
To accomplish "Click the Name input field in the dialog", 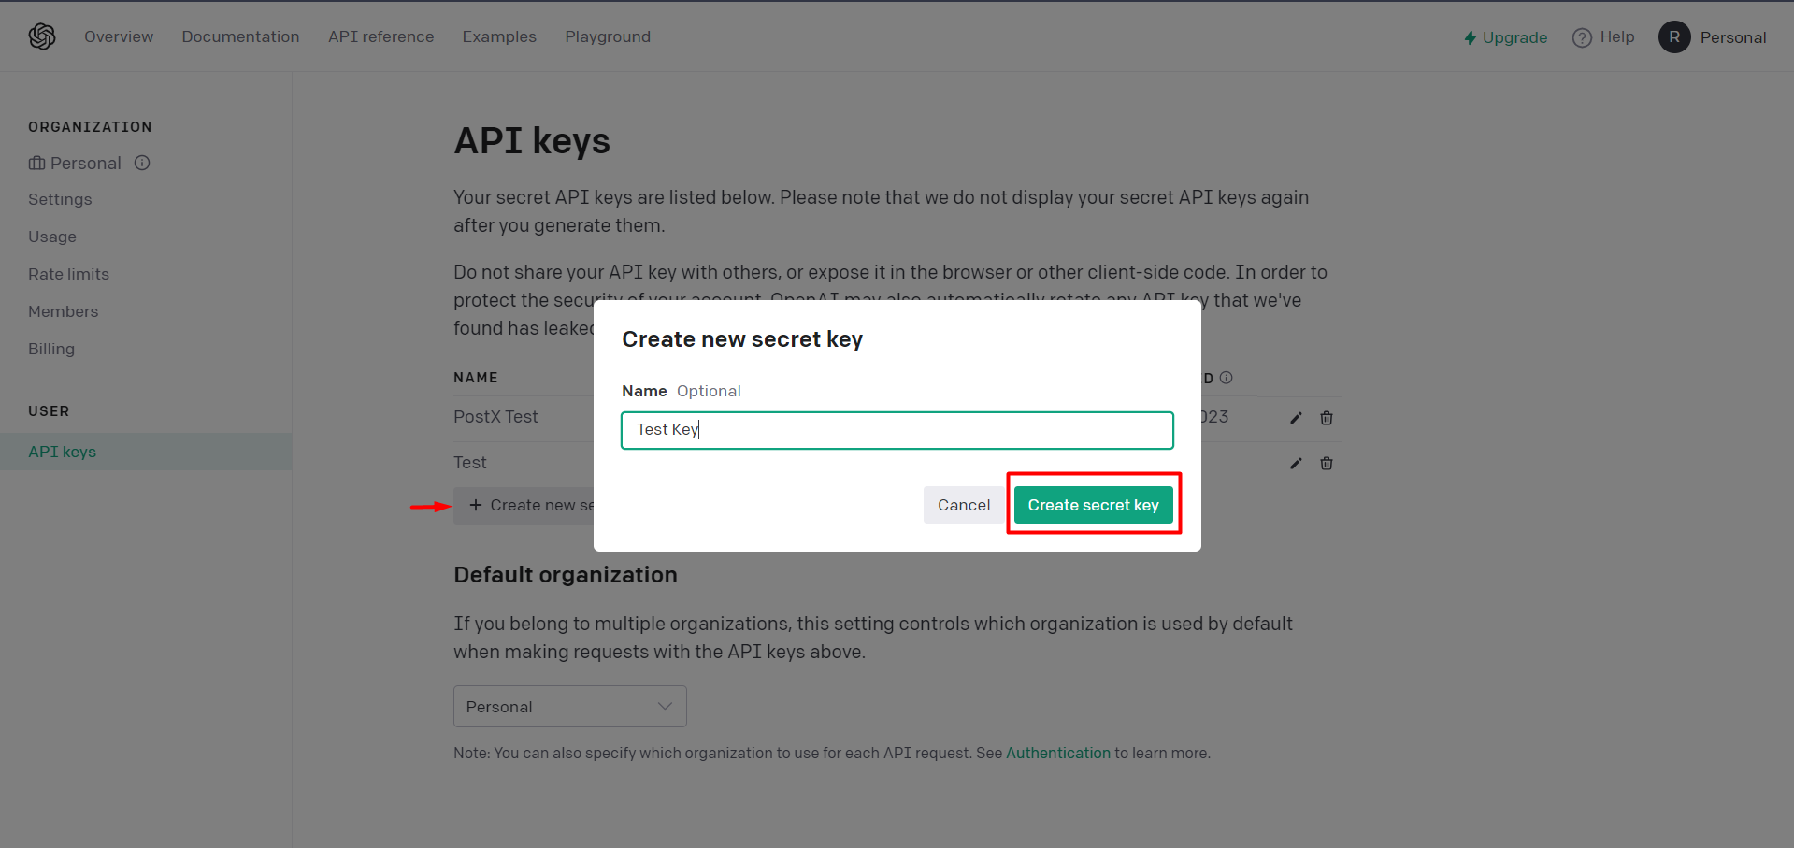I will click(896, 430).
